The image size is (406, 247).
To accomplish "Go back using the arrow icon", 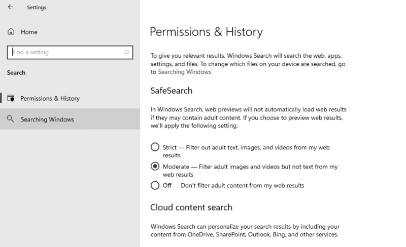I will [10, 7].
